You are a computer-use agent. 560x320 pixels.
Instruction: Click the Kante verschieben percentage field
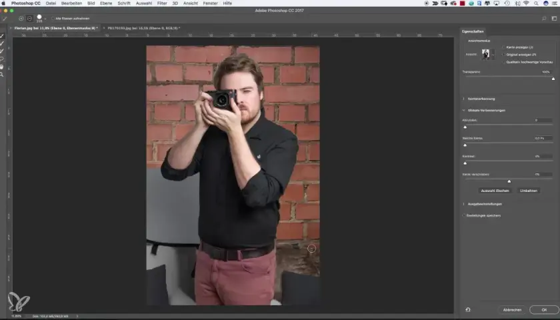543,175
